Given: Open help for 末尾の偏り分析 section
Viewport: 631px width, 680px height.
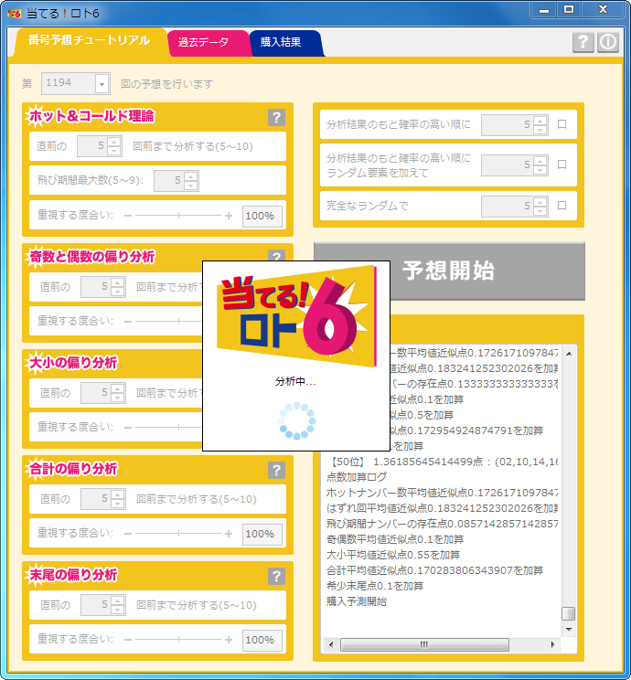Looking at the screenshot, I should [x=276, y=576].
